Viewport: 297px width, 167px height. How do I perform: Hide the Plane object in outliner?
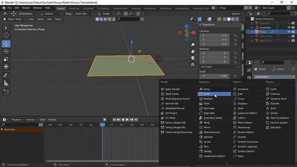pos(289,32)
